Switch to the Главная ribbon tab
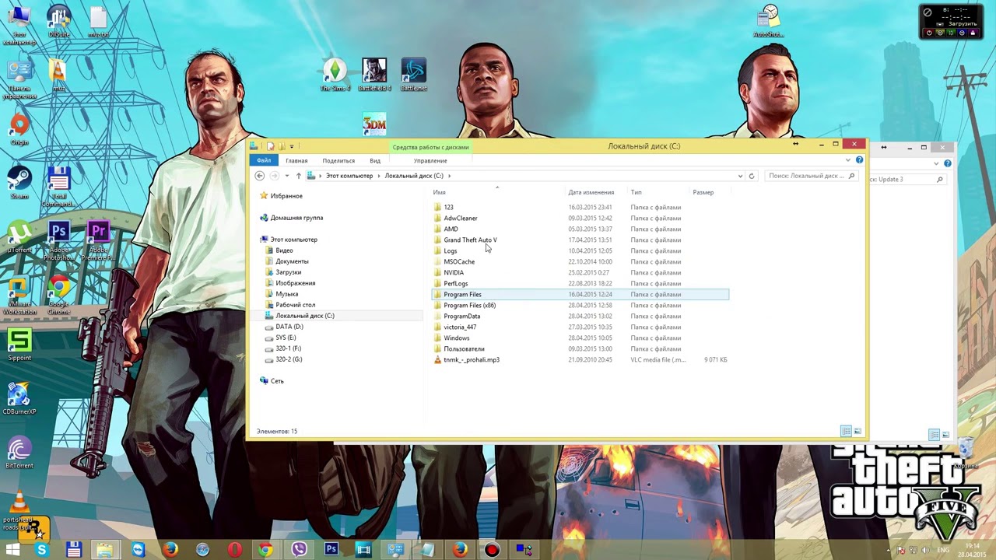This screenshot has width=996, height=560. tap(296, 160)
